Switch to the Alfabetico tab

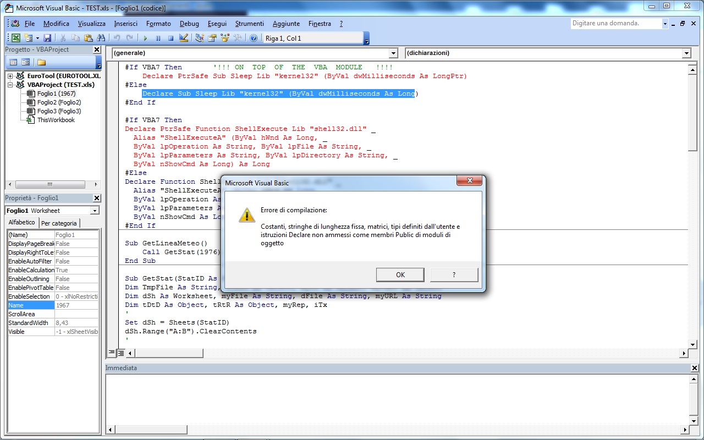click(22, 222)
